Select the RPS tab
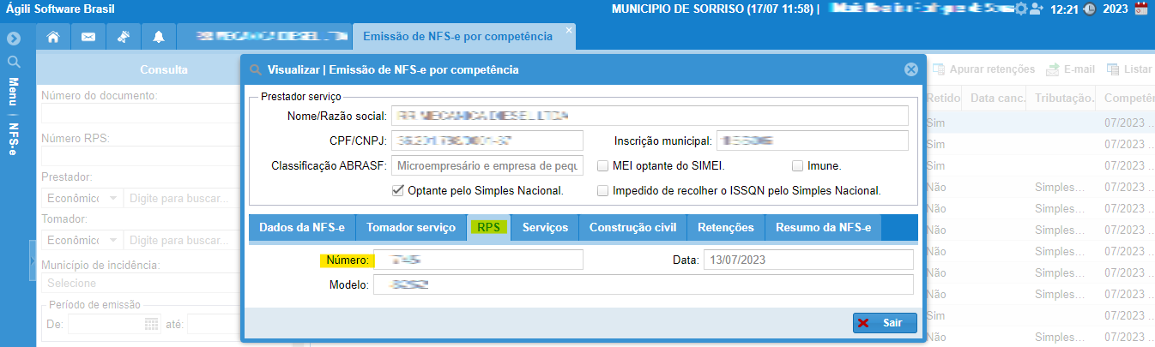 (x=489, y=227)
